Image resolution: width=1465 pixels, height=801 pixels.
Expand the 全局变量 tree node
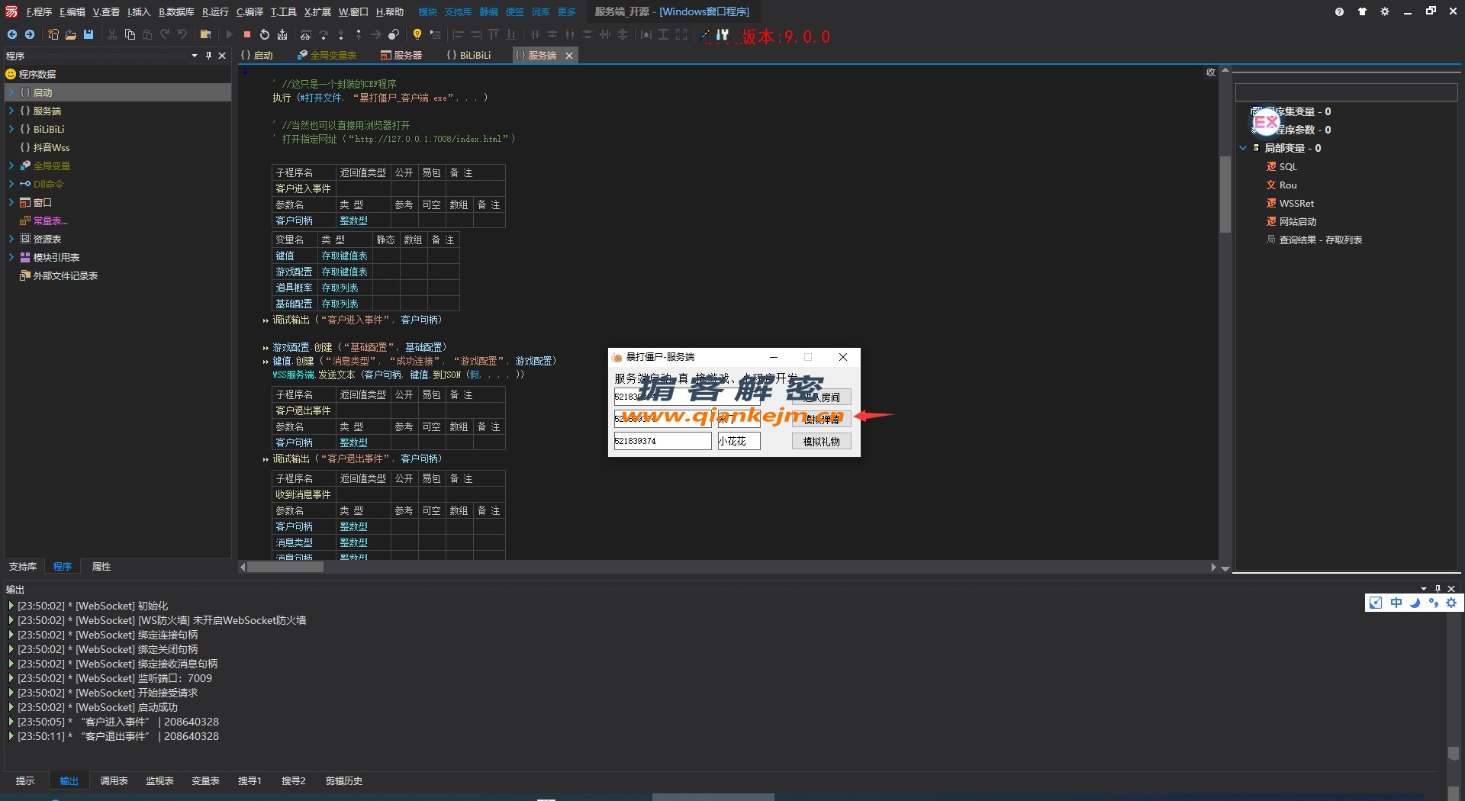click(x=11, y=166)
